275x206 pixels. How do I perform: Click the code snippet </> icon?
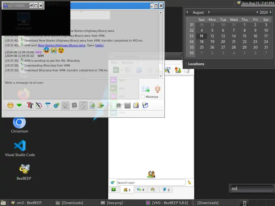pos(110,105)
